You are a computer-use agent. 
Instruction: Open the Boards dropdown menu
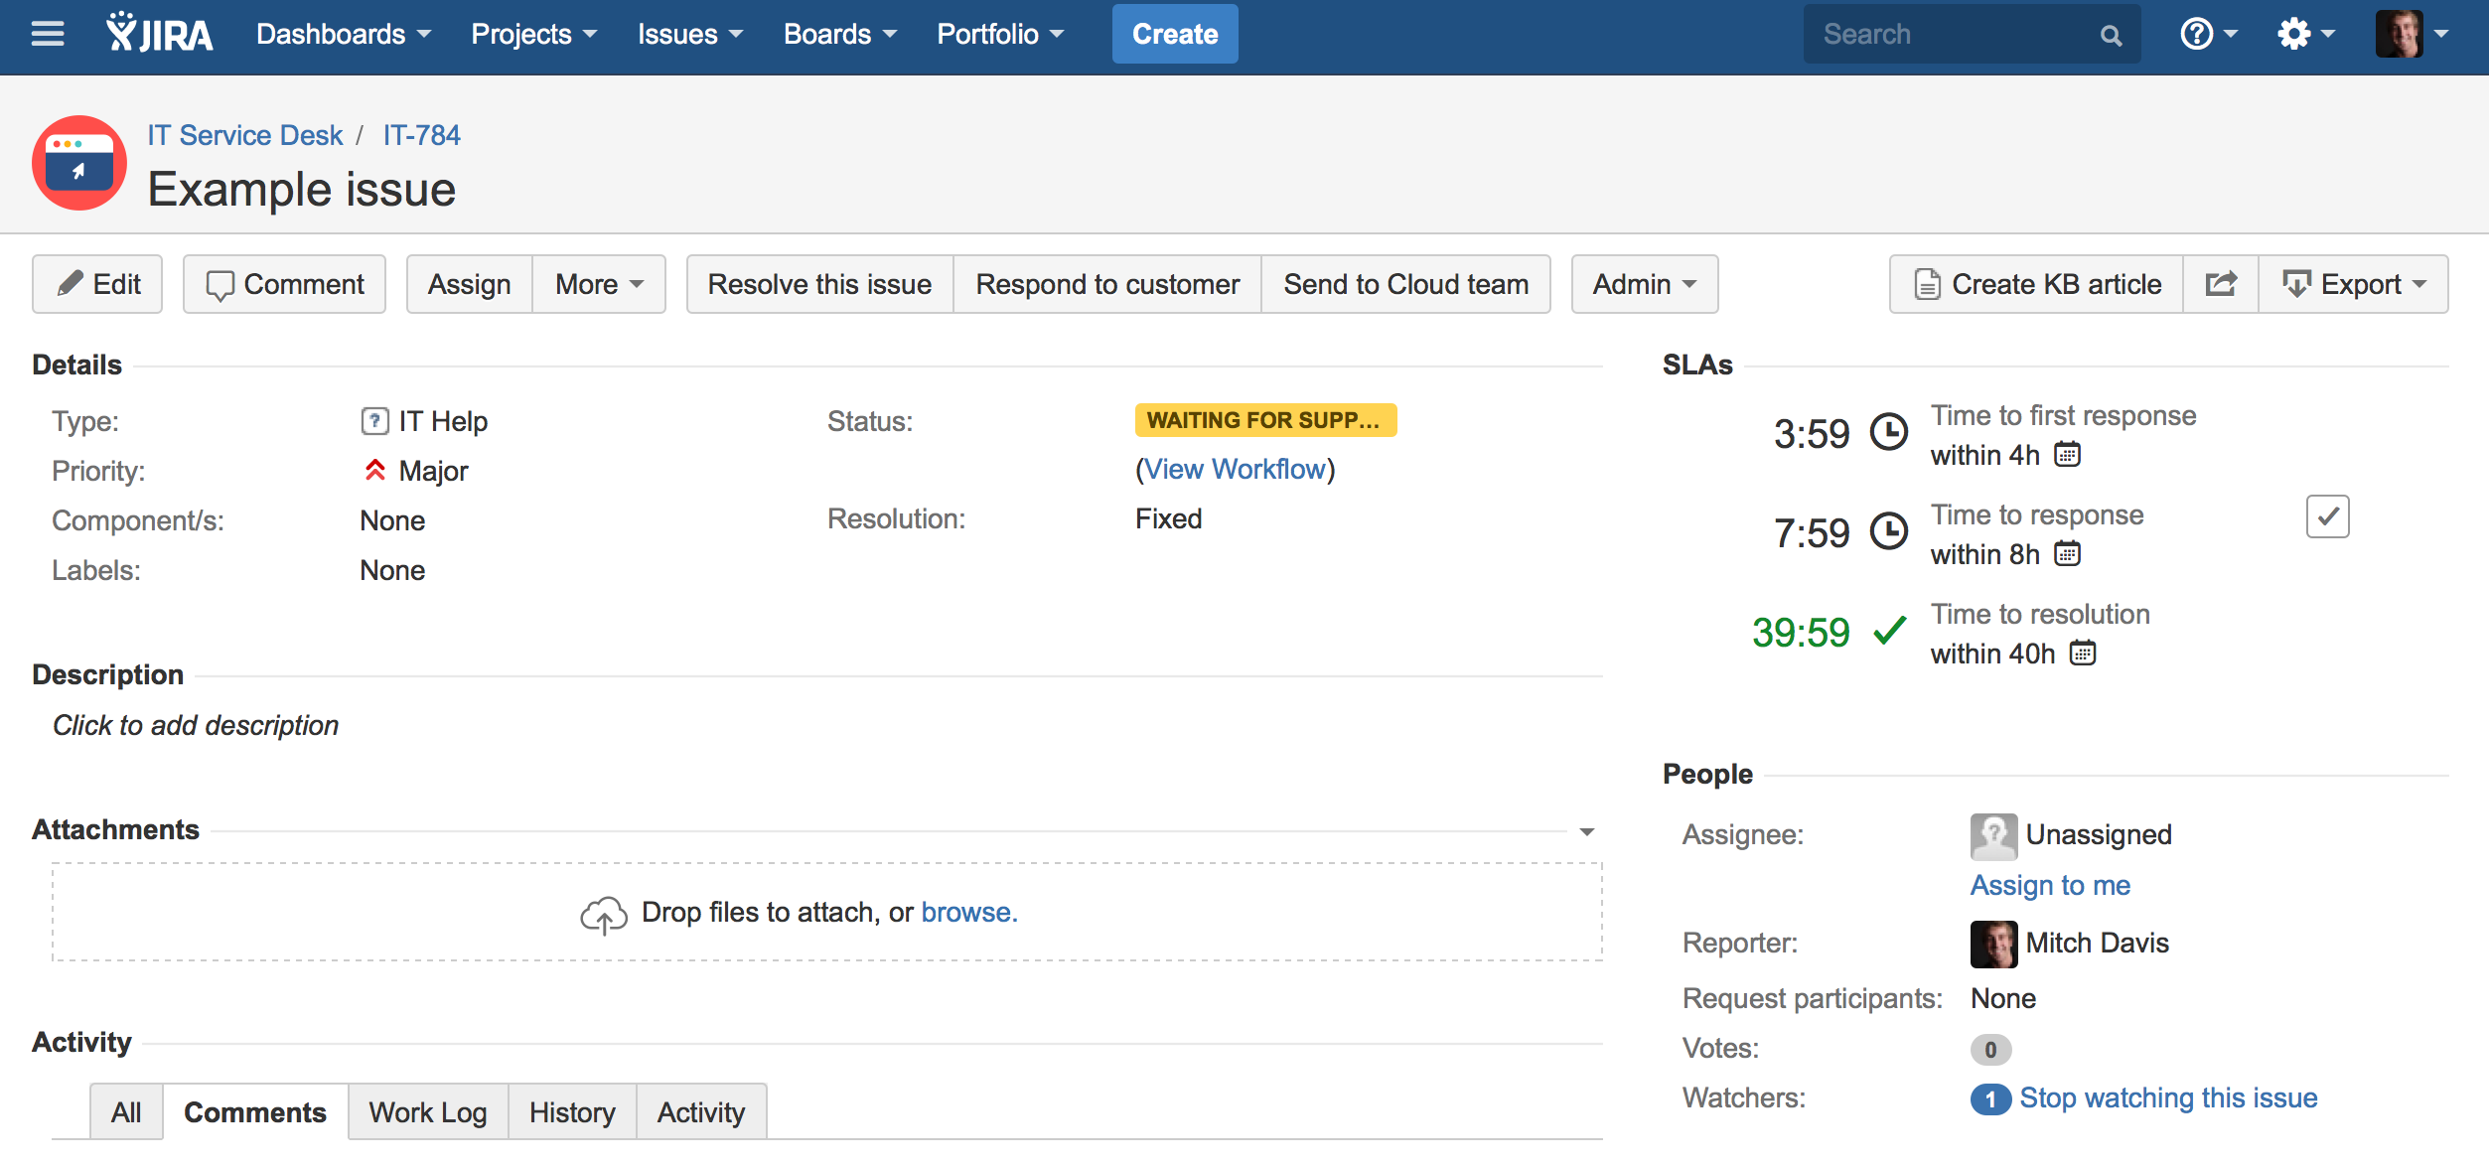(x=840, y=35)
